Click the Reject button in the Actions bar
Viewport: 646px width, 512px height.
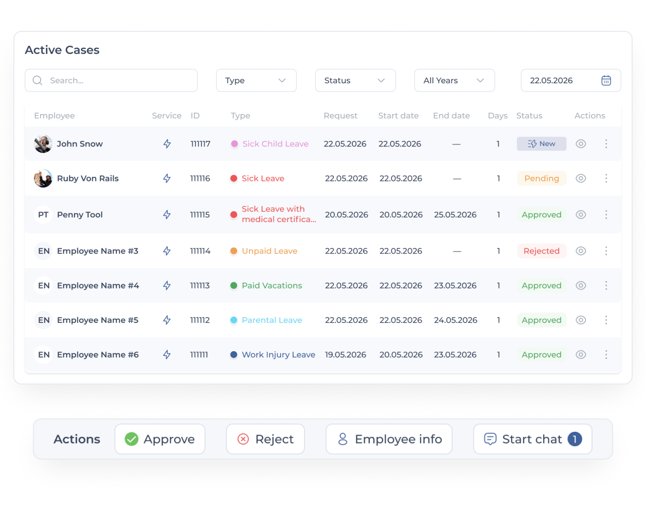click(265, 439)
